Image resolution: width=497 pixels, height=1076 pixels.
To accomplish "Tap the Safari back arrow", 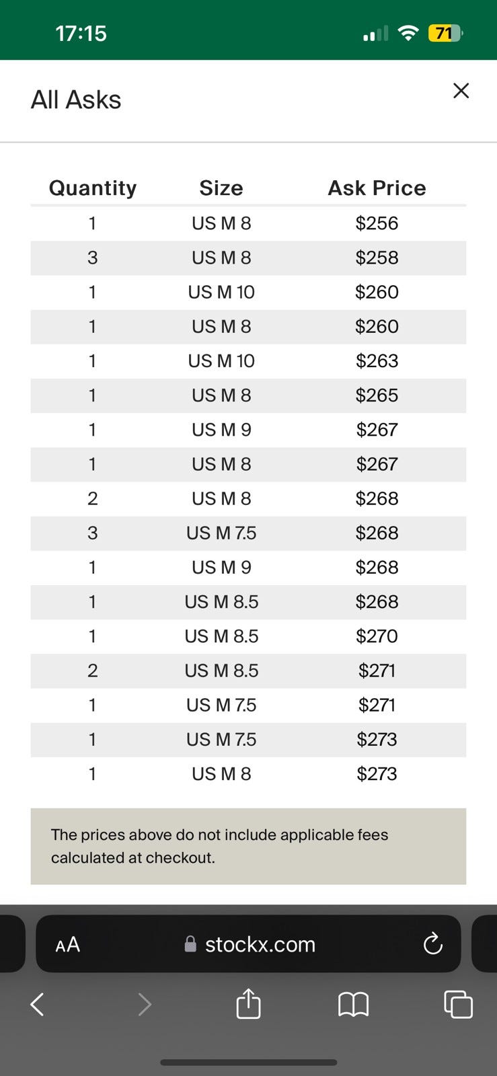I will (x=38, y=1005).
